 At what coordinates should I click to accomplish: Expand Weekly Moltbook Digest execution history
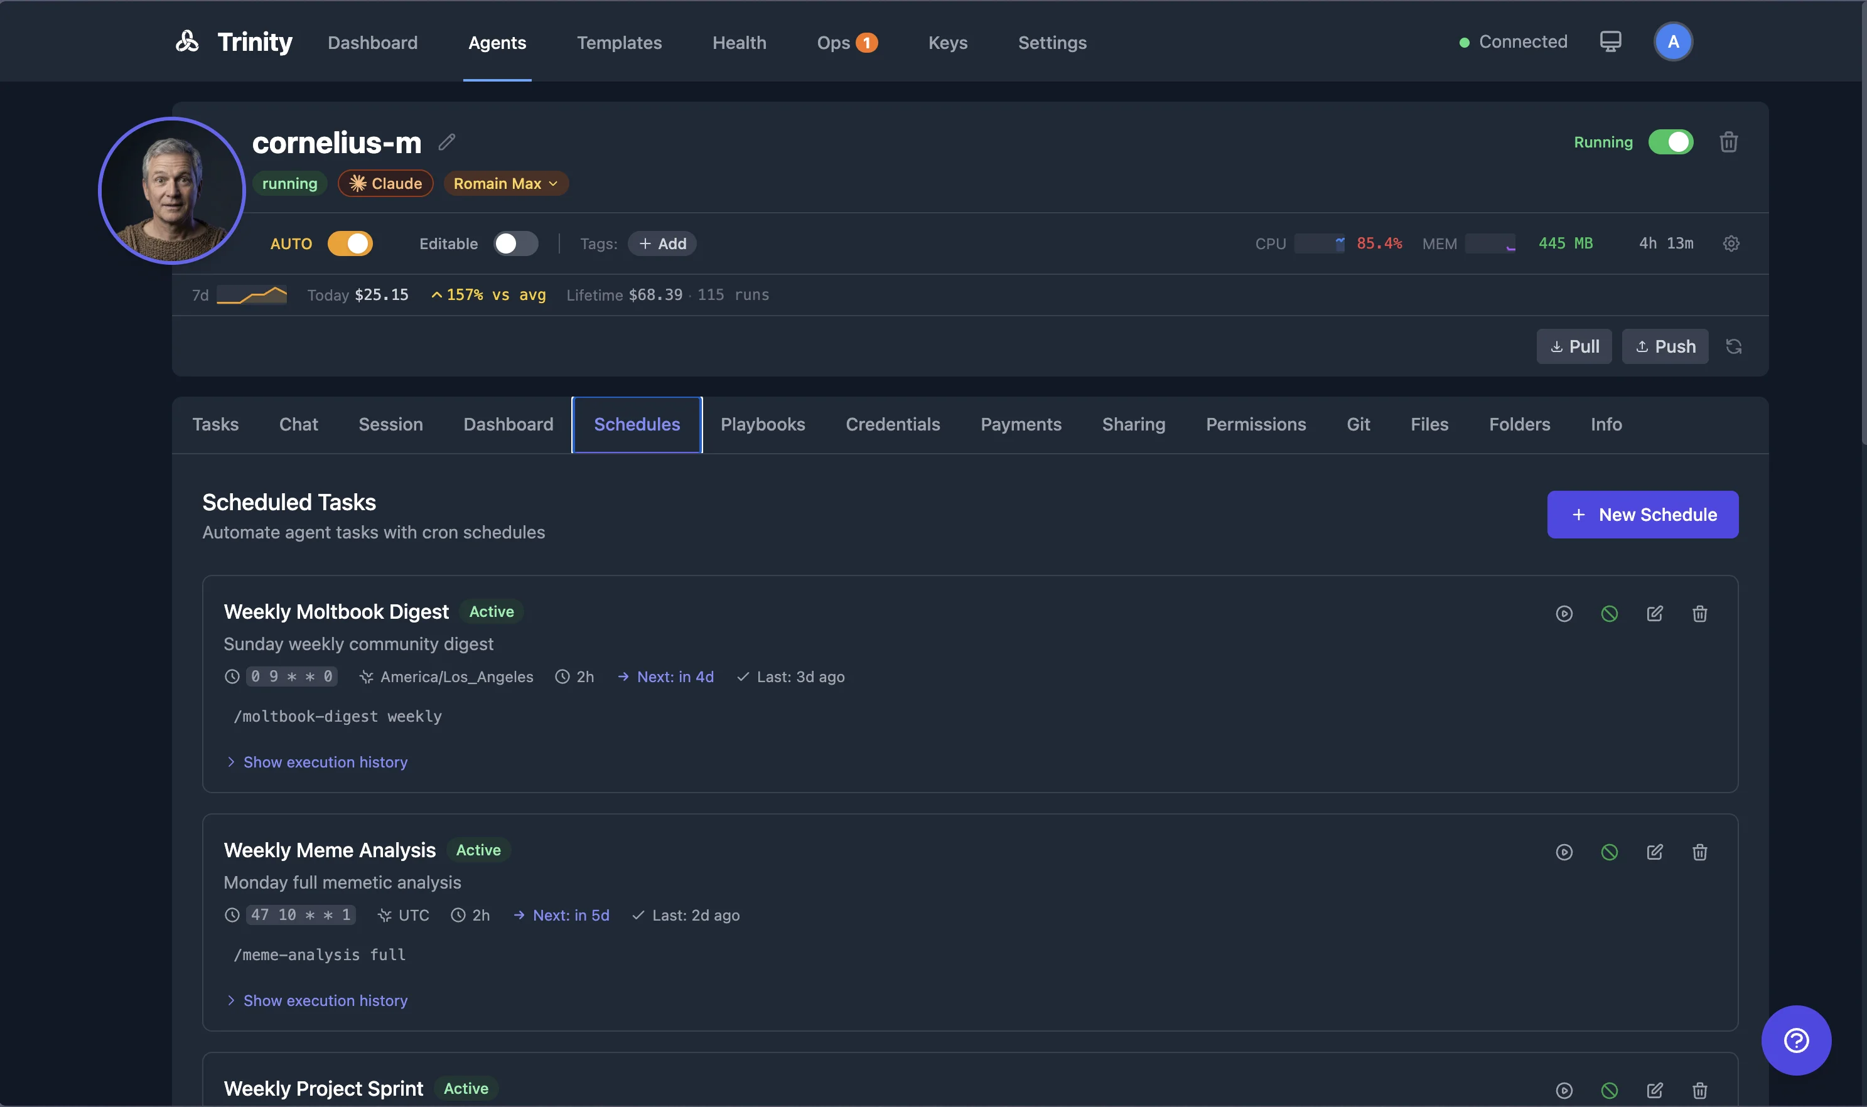click(316, 762)
